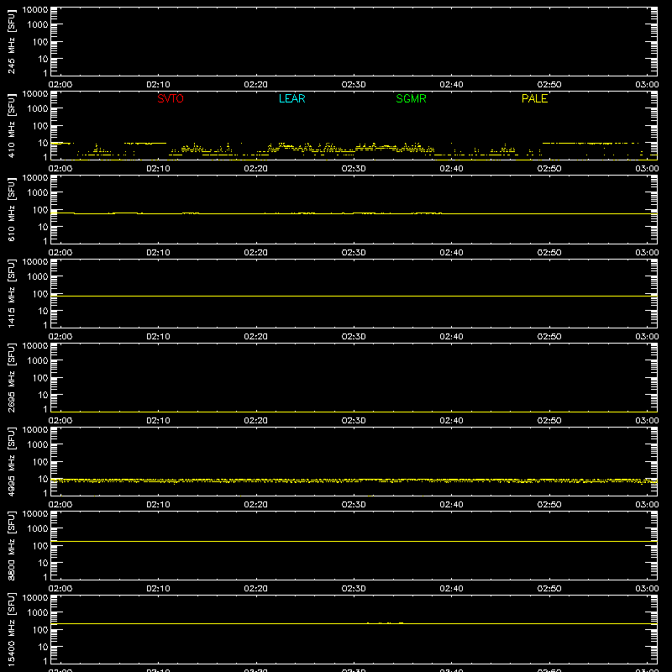The width and height of the screenshot is (672, 672).
Task: Click the noisy yellow trace in the 4995 MHz plot
Action: (354, 480)
